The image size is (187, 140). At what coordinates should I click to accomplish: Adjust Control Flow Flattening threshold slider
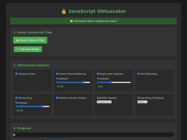73,82
